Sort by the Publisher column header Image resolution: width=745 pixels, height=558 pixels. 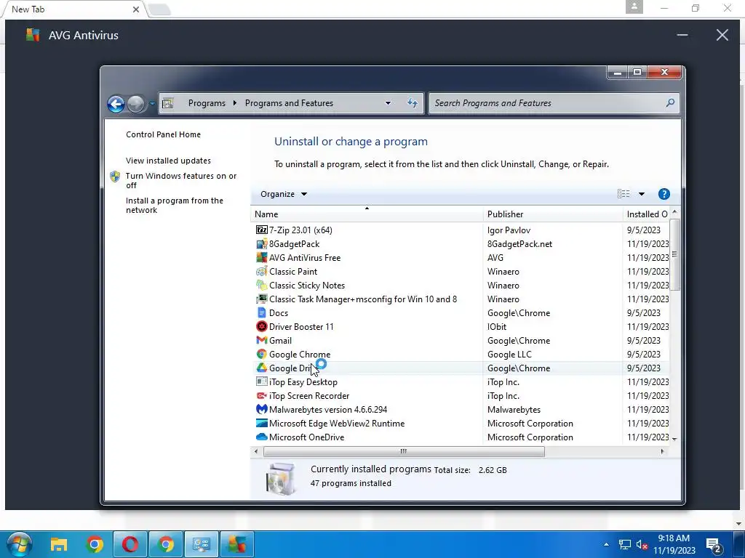coord(553,214)
